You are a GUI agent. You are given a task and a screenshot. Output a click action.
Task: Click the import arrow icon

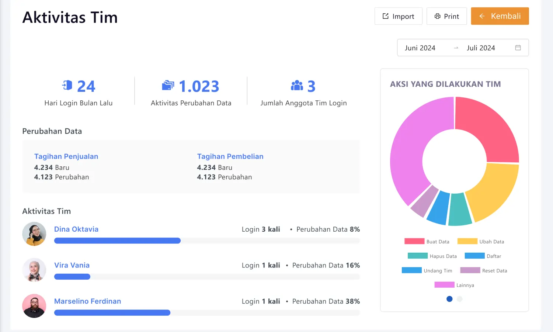[386, 16]
